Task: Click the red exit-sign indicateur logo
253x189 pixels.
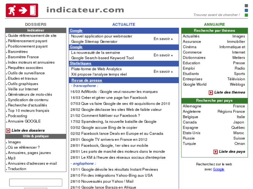Action: coord(22,10)
